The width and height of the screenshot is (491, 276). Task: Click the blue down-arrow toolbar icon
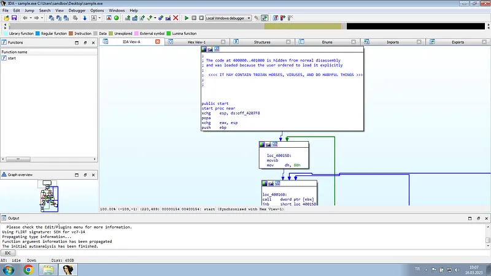click(x=85, y=18)
